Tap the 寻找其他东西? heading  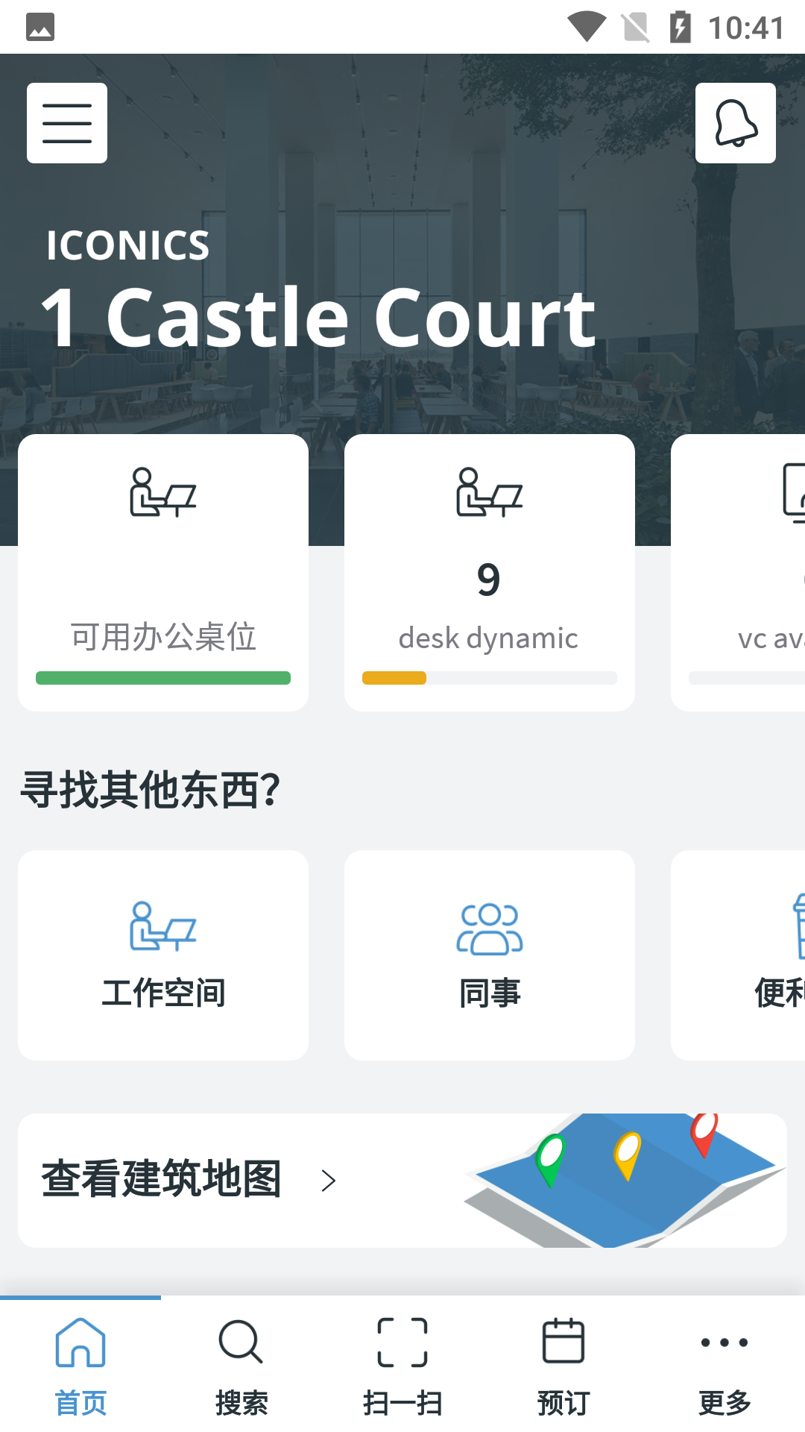(x=151, y=790)
